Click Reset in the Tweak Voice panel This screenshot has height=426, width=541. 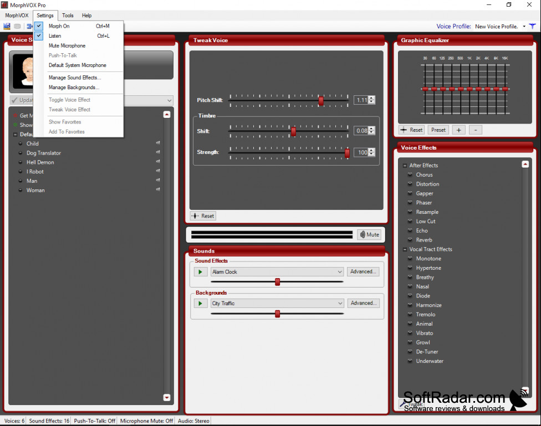pyautogui.click(x=203, y=216)
